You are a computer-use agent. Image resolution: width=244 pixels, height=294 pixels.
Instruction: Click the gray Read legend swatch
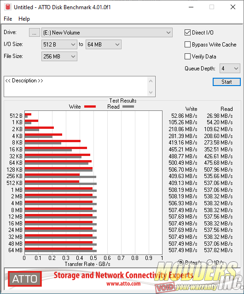[x=128, y=106]
